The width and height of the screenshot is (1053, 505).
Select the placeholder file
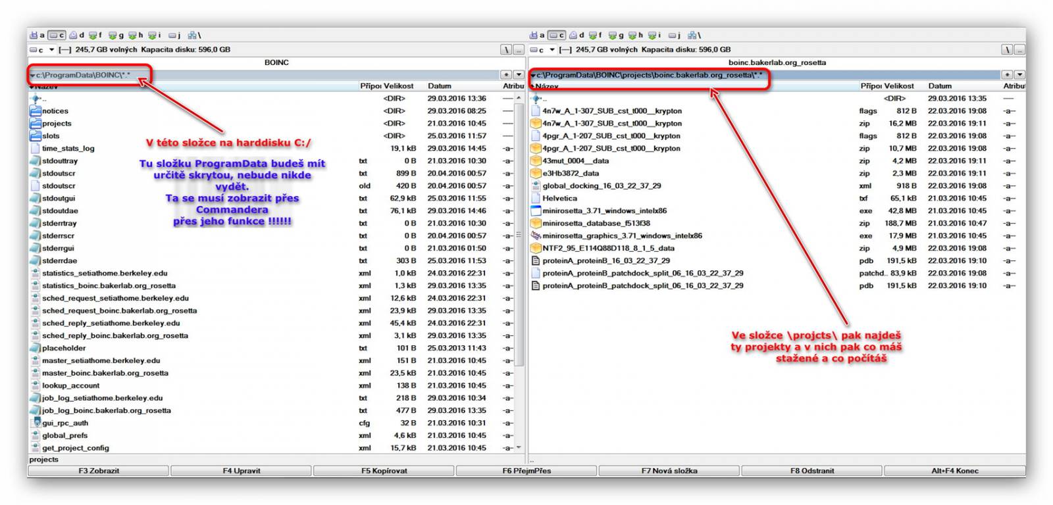click(x=64, y=349)
